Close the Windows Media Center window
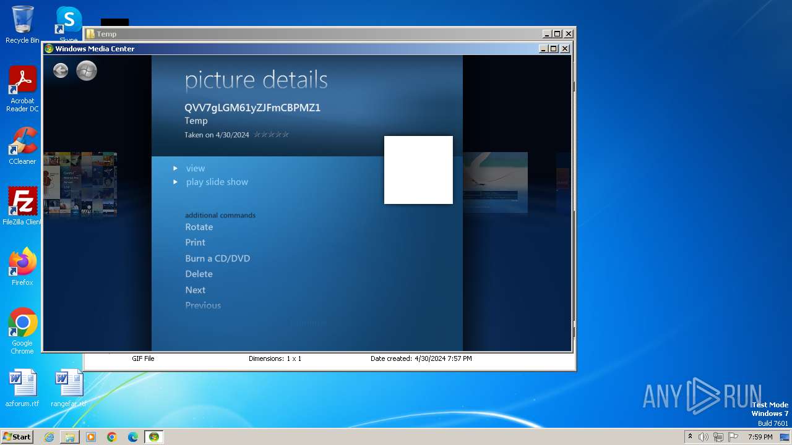This screenshot has width=792, height=445. [565, 49]
